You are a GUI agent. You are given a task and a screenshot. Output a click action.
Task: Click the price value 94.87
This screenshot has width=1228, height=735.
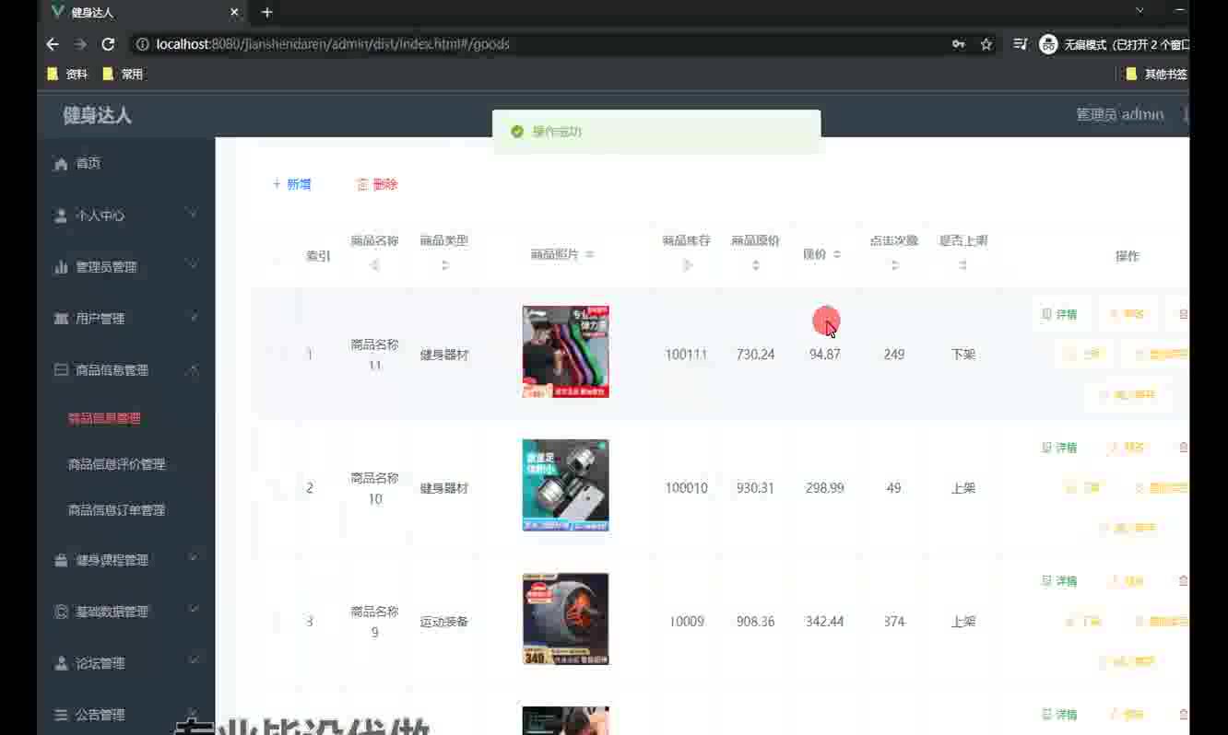[824, 355]
